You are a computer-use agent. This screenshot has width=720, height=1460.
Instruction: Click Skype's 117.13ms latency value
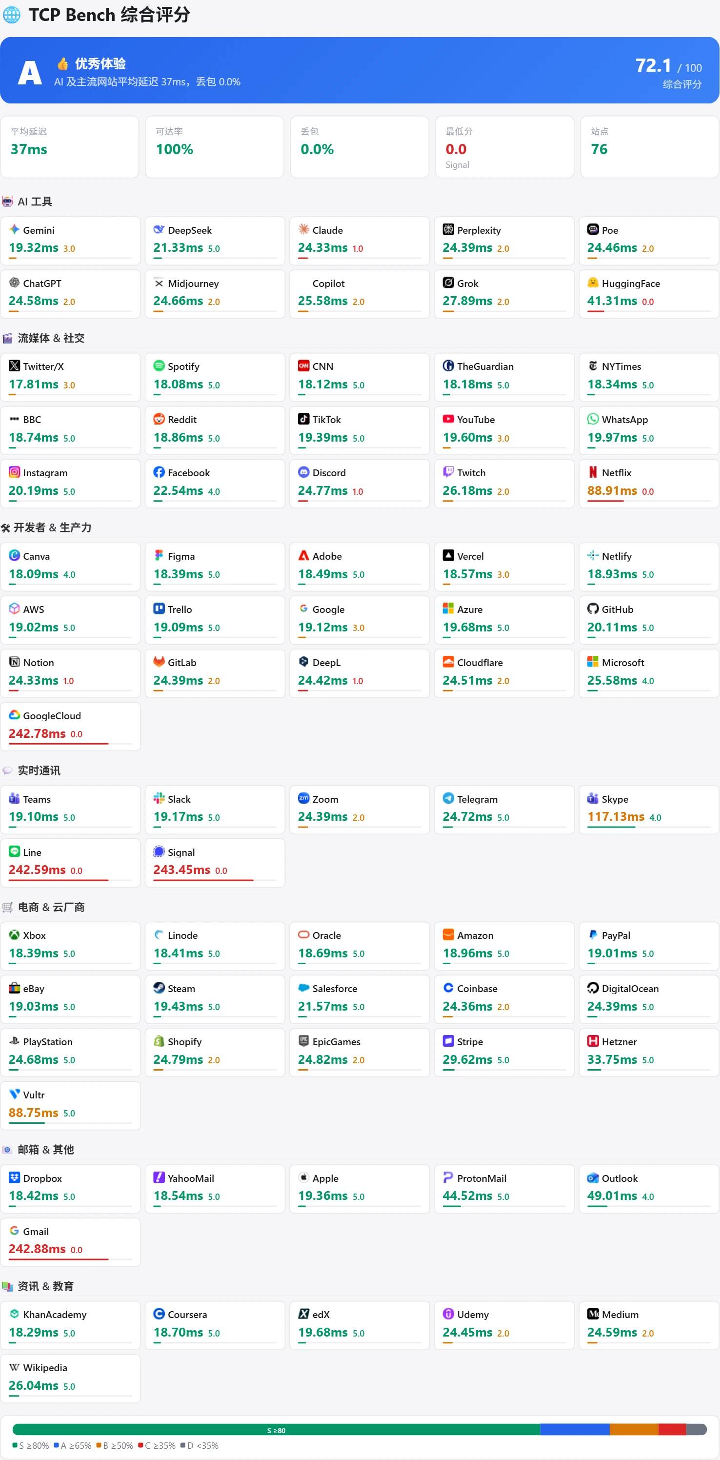(616, 817)
